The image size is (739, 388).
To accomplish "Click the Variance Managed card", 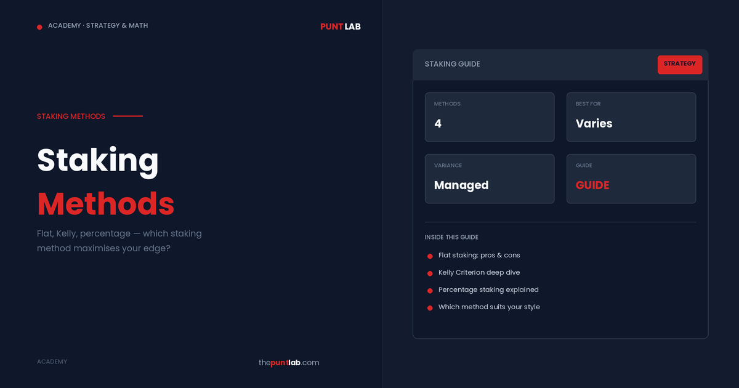I will tap(490, 179).
